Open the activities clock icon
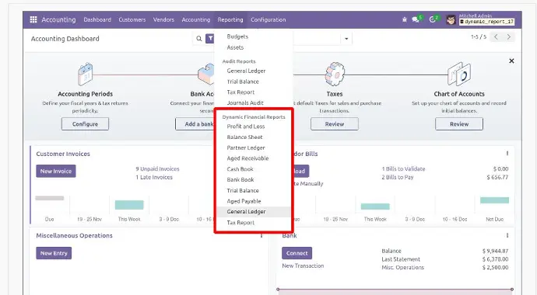The height and width of the screenshot is (295, 537). pos(433,20)
